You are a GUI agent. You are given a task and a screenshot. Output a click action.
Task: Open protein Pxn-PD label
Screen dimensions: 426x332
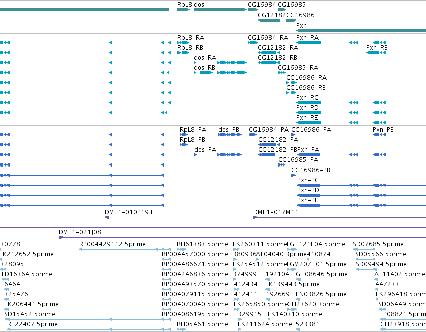point(308,190)
